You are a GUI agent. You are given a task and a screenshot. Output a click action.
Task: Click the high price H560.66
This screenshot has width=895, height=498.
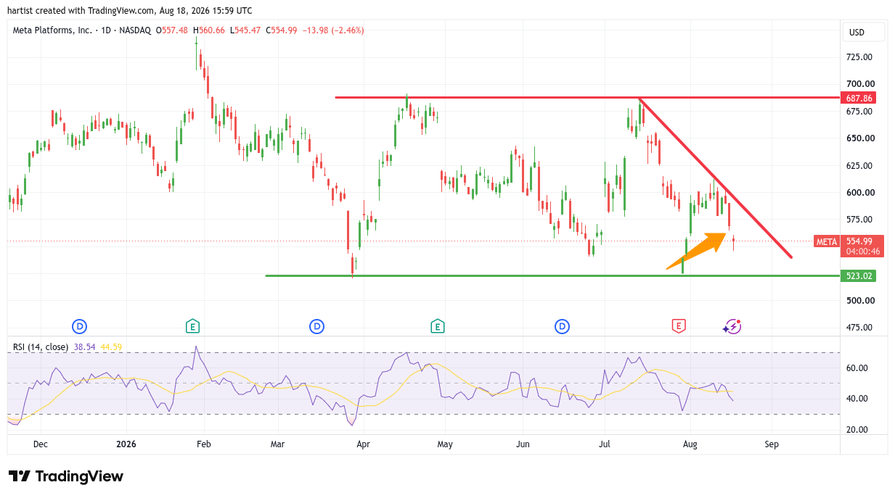point(211,30)
